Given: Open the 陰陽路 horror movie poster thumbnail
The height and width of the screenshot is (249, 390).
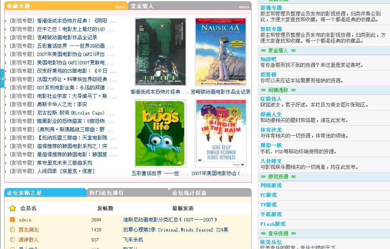Looking at the screenshot, I should [x=161, y=52].
